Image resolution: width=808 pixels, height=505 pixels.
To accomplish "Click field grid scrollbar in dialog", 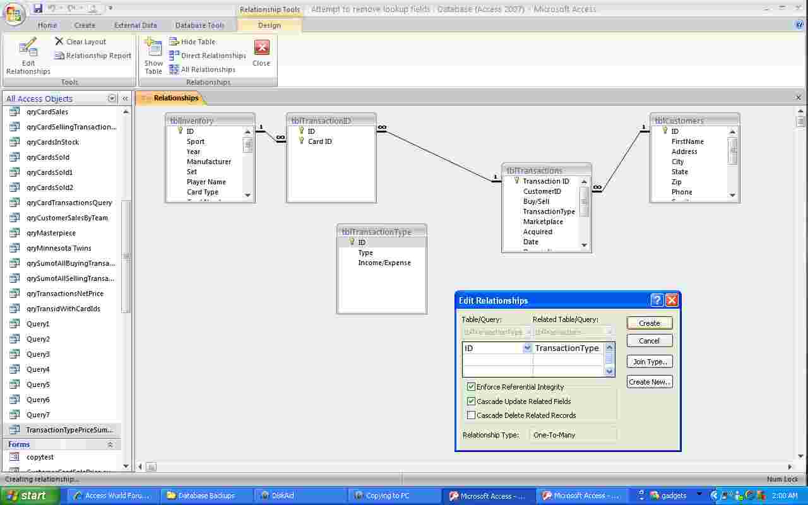I will pos(609,359).
